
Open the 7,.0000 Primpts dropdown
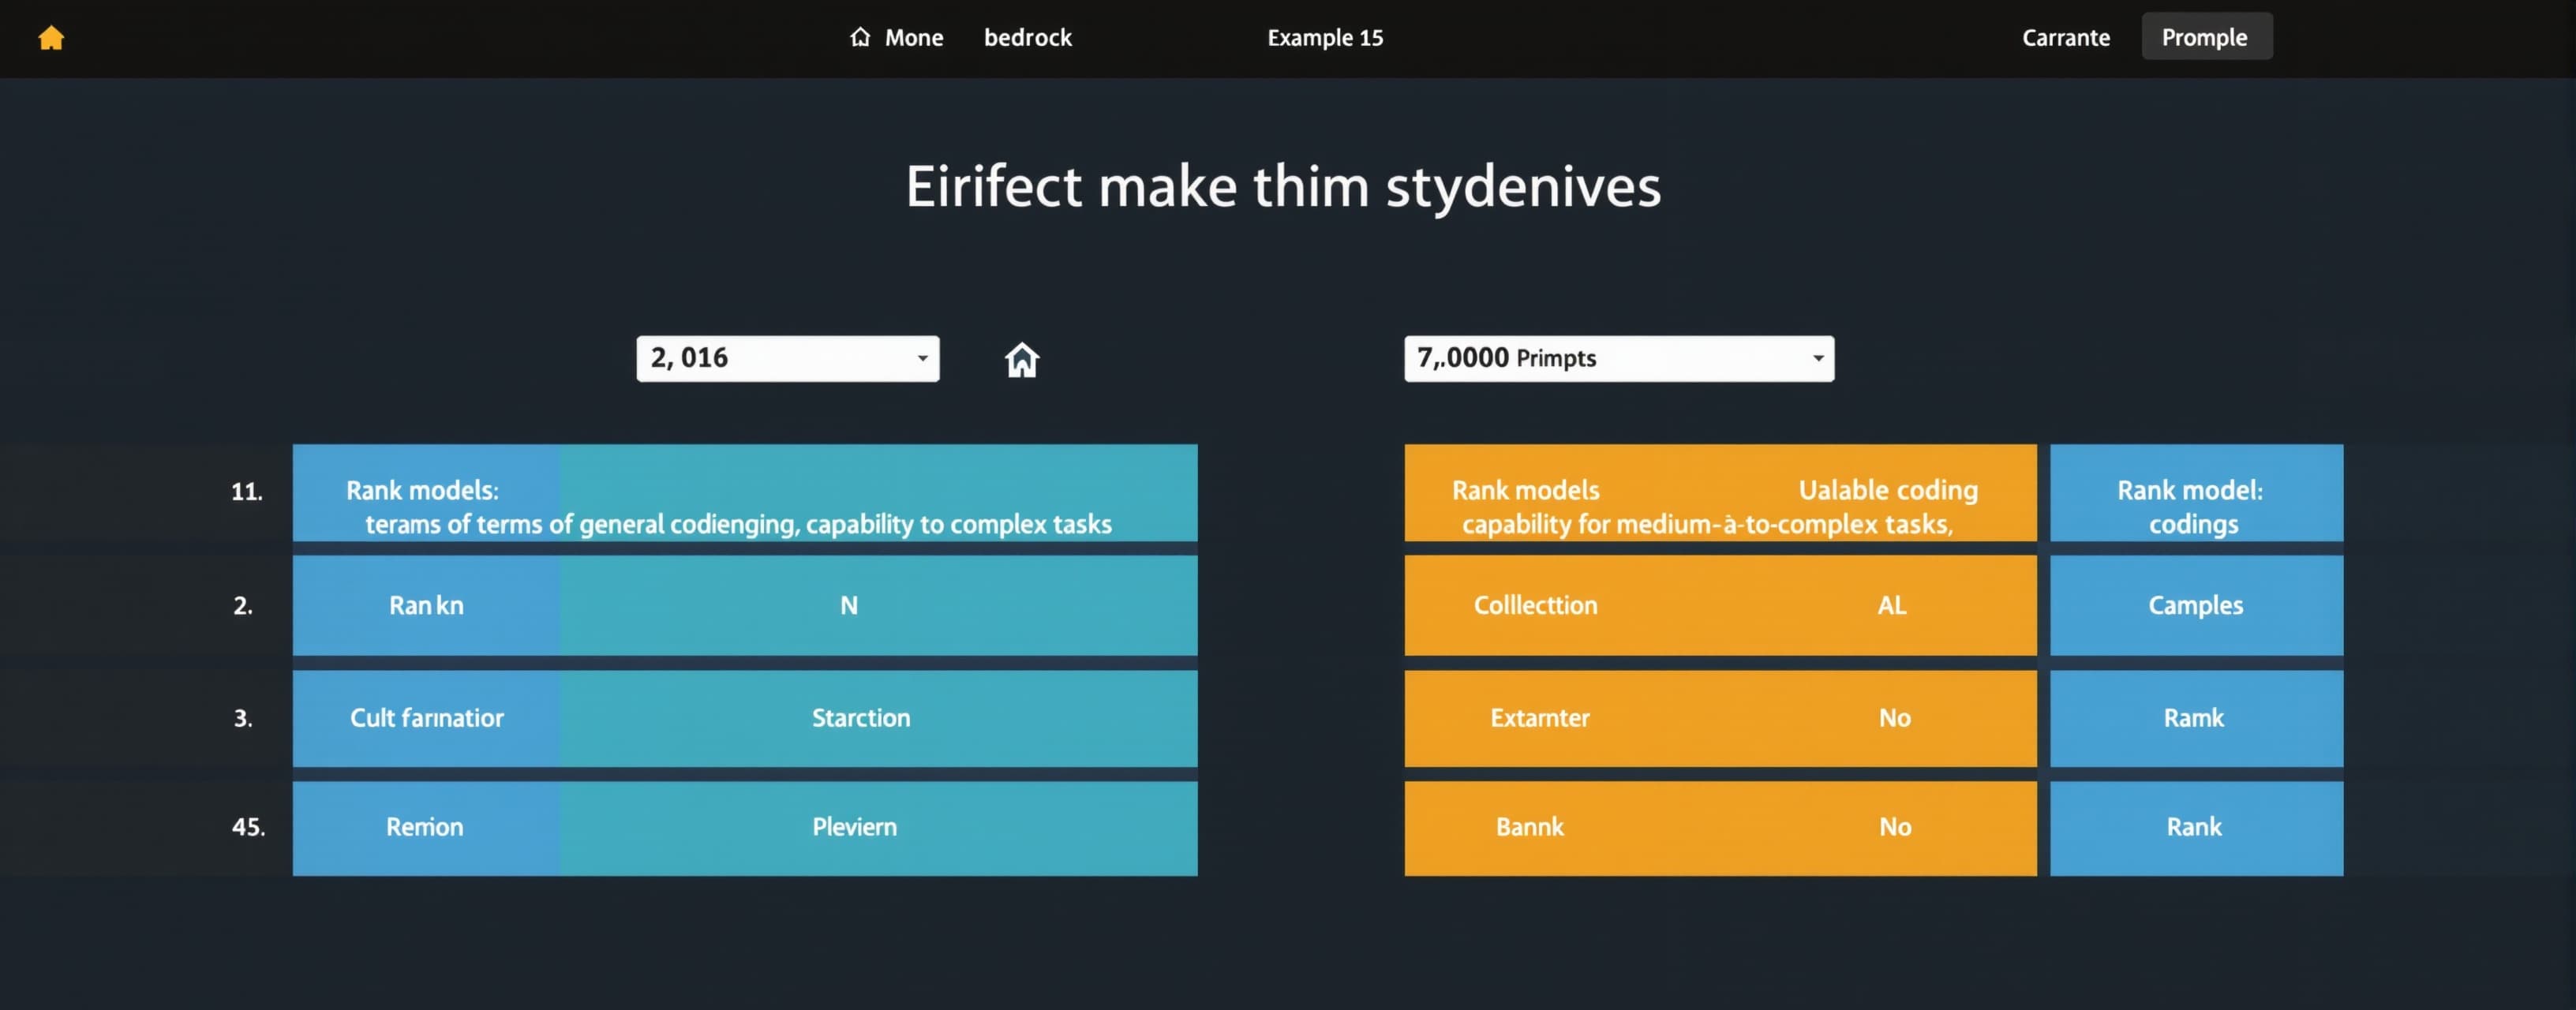(1618, 358)
